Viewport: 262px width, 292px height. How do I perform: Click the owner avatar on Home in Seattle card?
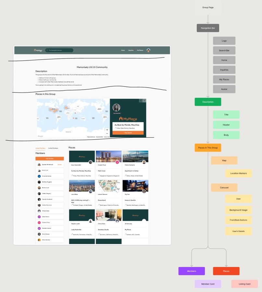144,192
